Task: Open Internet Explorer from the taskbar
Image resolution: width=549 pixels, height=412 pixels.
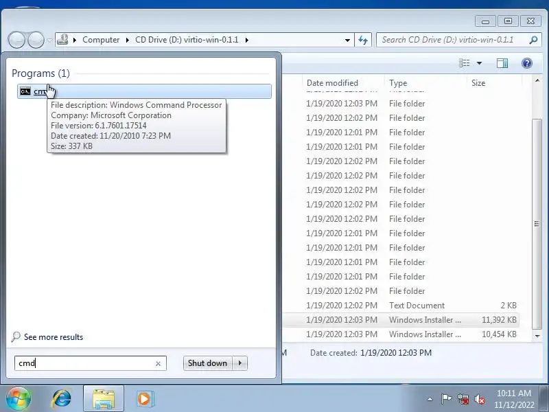Action: (x=62, y=399)
